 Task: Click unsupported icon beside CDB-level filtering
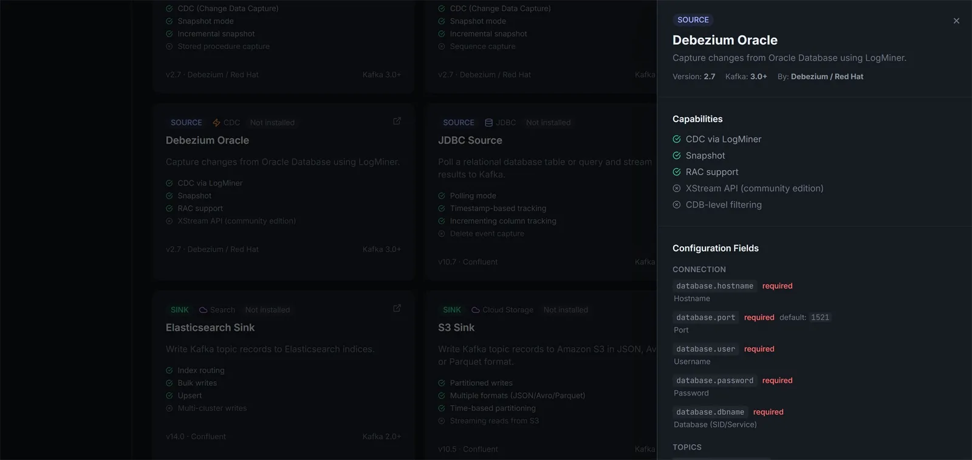coord(677,205)
